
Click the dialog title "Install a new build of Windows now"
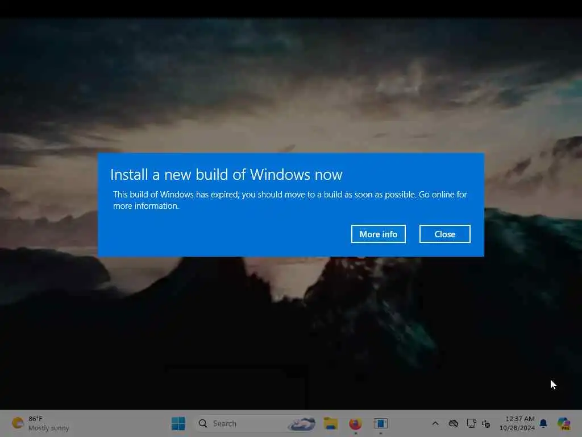[x=226, y=175]
